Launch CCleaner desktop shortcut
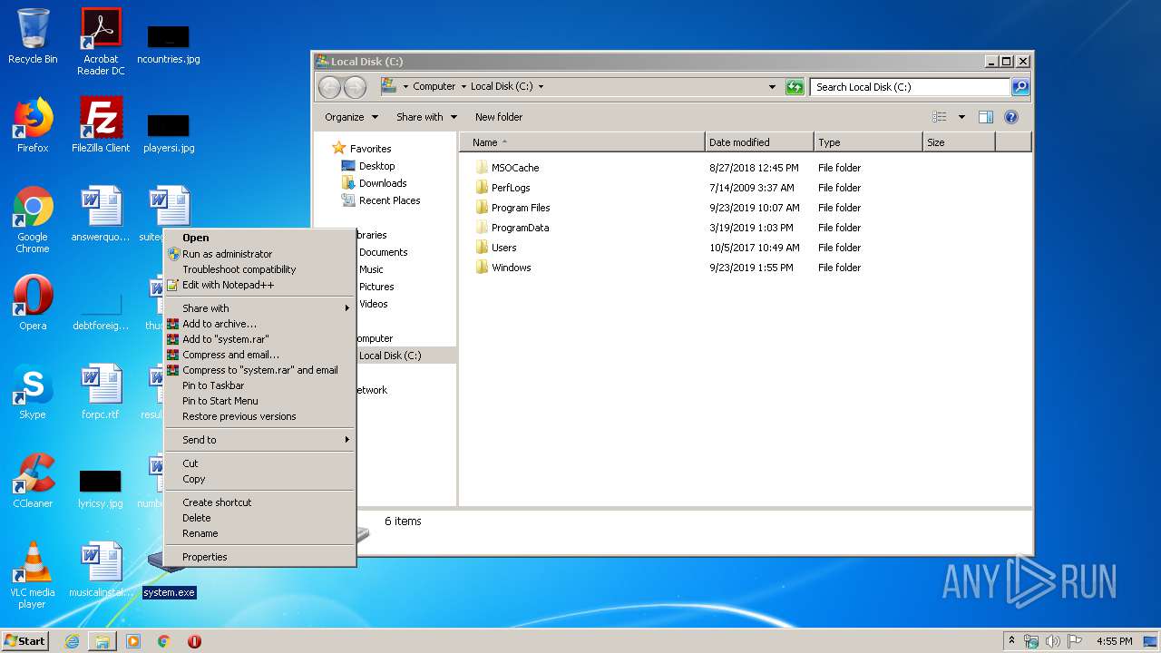Image resolution: width=1161 pixels, height=653 pixels. (x=33, y=481)
